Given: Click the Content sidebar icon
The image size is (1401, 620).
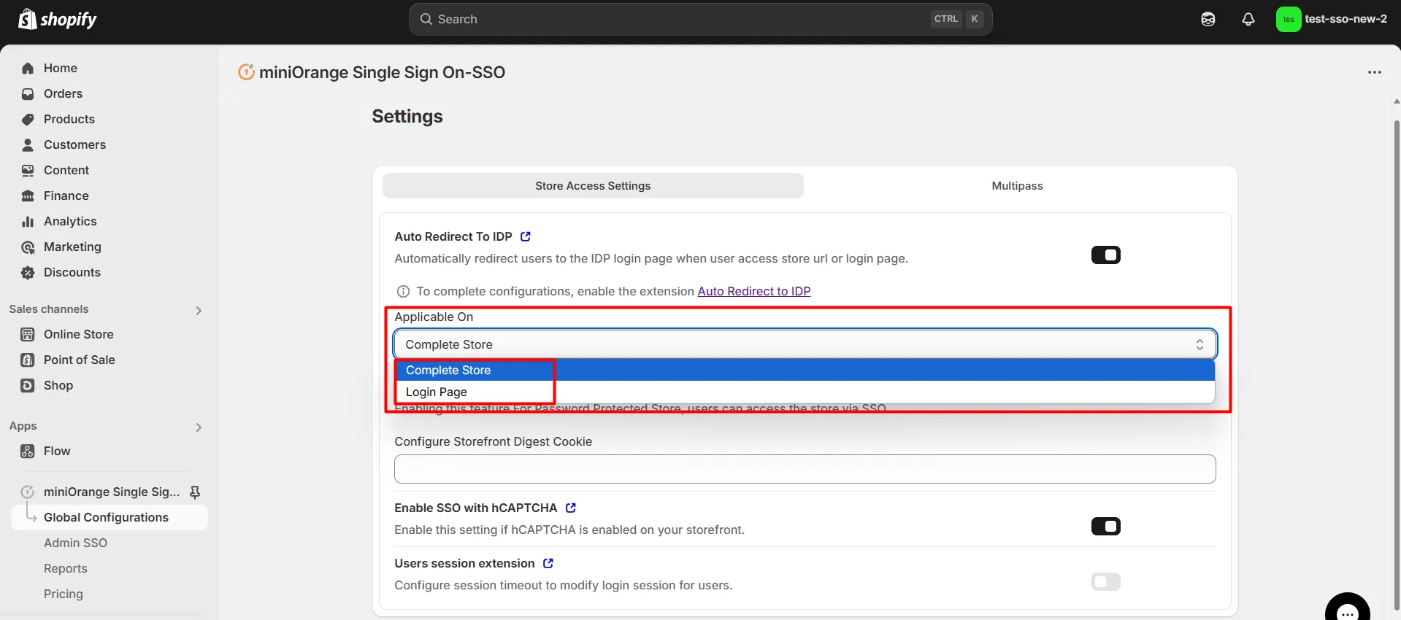Looking at the screenshot, I should click(x=28, y=170).
